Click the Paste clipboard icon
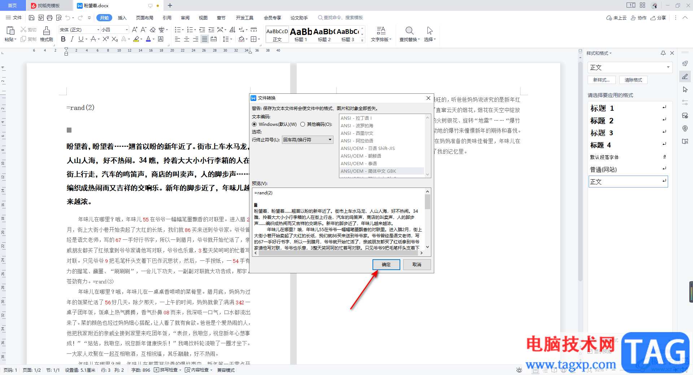Viewport: 693px width, 375px height. [x=10, y=30]
